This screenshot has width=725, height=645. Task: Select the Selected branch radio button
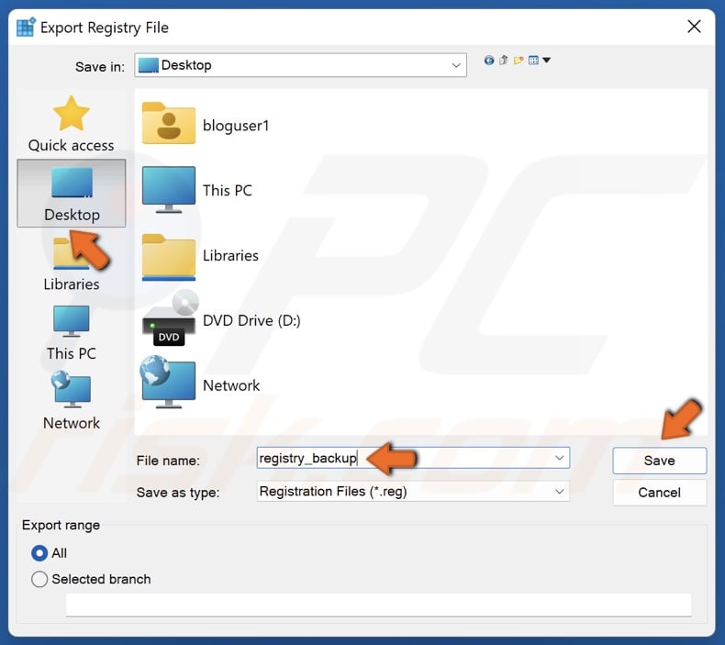[x=39, y=579]
